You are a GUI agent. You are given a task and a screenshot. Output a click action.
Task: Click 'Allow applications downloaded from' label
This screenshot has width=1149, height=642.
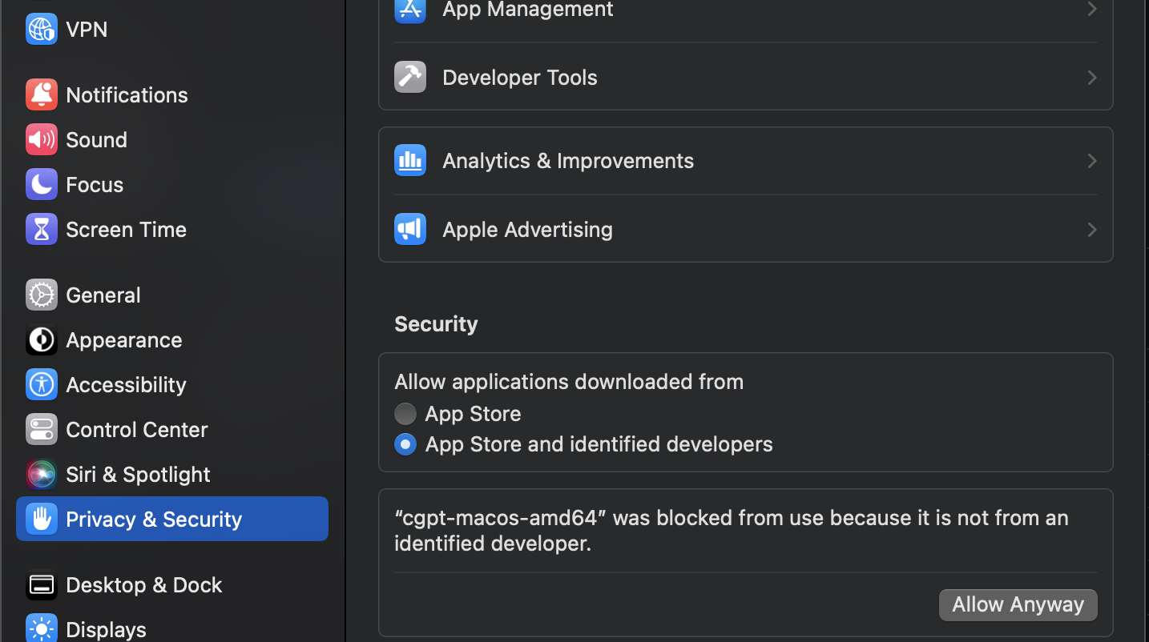click(x=569, y=382)
